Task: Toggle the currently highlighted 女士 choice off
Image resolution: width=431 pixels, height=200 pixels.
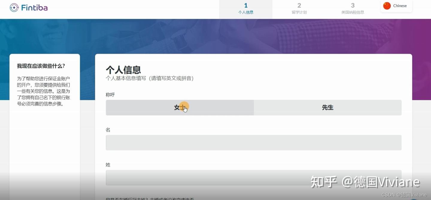Action: coord(180,107)
